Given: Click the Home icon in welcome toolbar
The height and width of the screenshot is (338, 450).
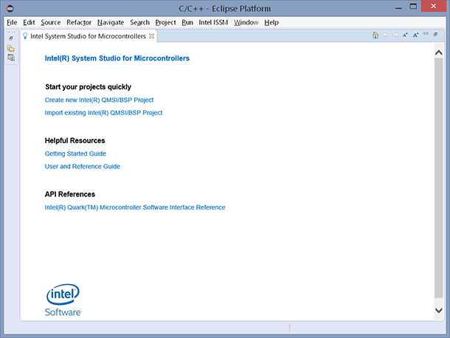Looking at the screenshot, I should click(375, 35).
